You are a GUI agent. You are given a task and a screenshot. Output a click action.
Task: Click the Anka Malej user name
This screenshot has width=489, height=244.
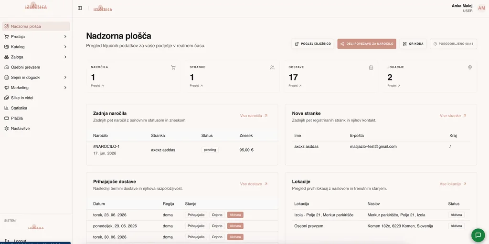tap(462, 6)
